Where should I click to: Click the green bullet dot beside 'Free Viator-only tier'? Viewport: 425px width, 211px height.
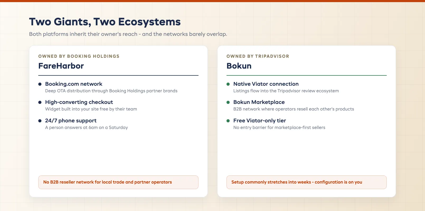click(228, 121)
